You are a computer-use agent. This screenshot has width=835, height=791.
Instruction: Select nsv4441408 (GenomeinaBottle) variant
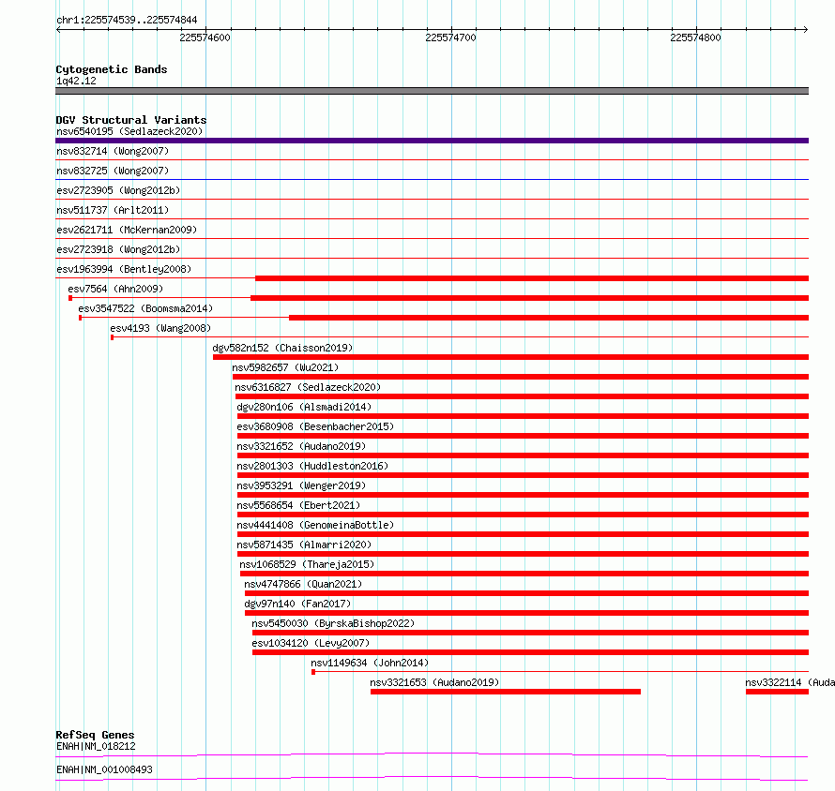[315, 525]
